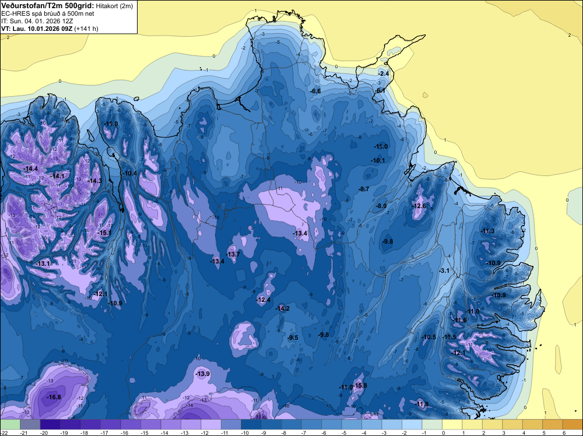Click the -3.1 temperature label
The height and width of the screenshot is (436, 583).
point(444,271)
